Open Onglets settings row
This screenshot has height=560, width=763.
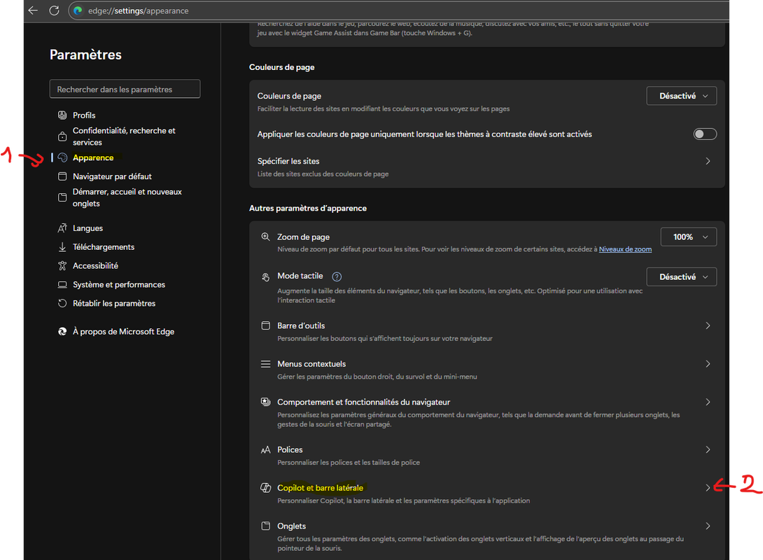pos(487,537)
